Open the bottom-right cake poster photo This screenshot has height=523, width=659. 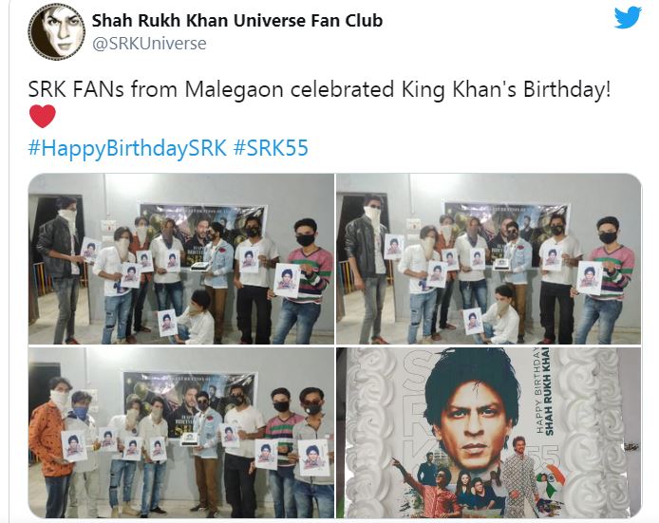[x=489, y=432]
